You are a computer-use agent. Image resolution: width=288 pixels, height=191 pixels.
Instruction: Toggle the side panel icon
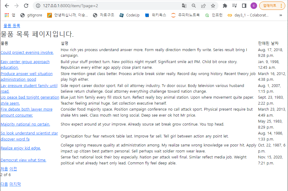[244, 6]
